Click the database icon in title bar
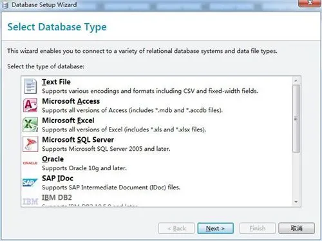 [5, 5]
